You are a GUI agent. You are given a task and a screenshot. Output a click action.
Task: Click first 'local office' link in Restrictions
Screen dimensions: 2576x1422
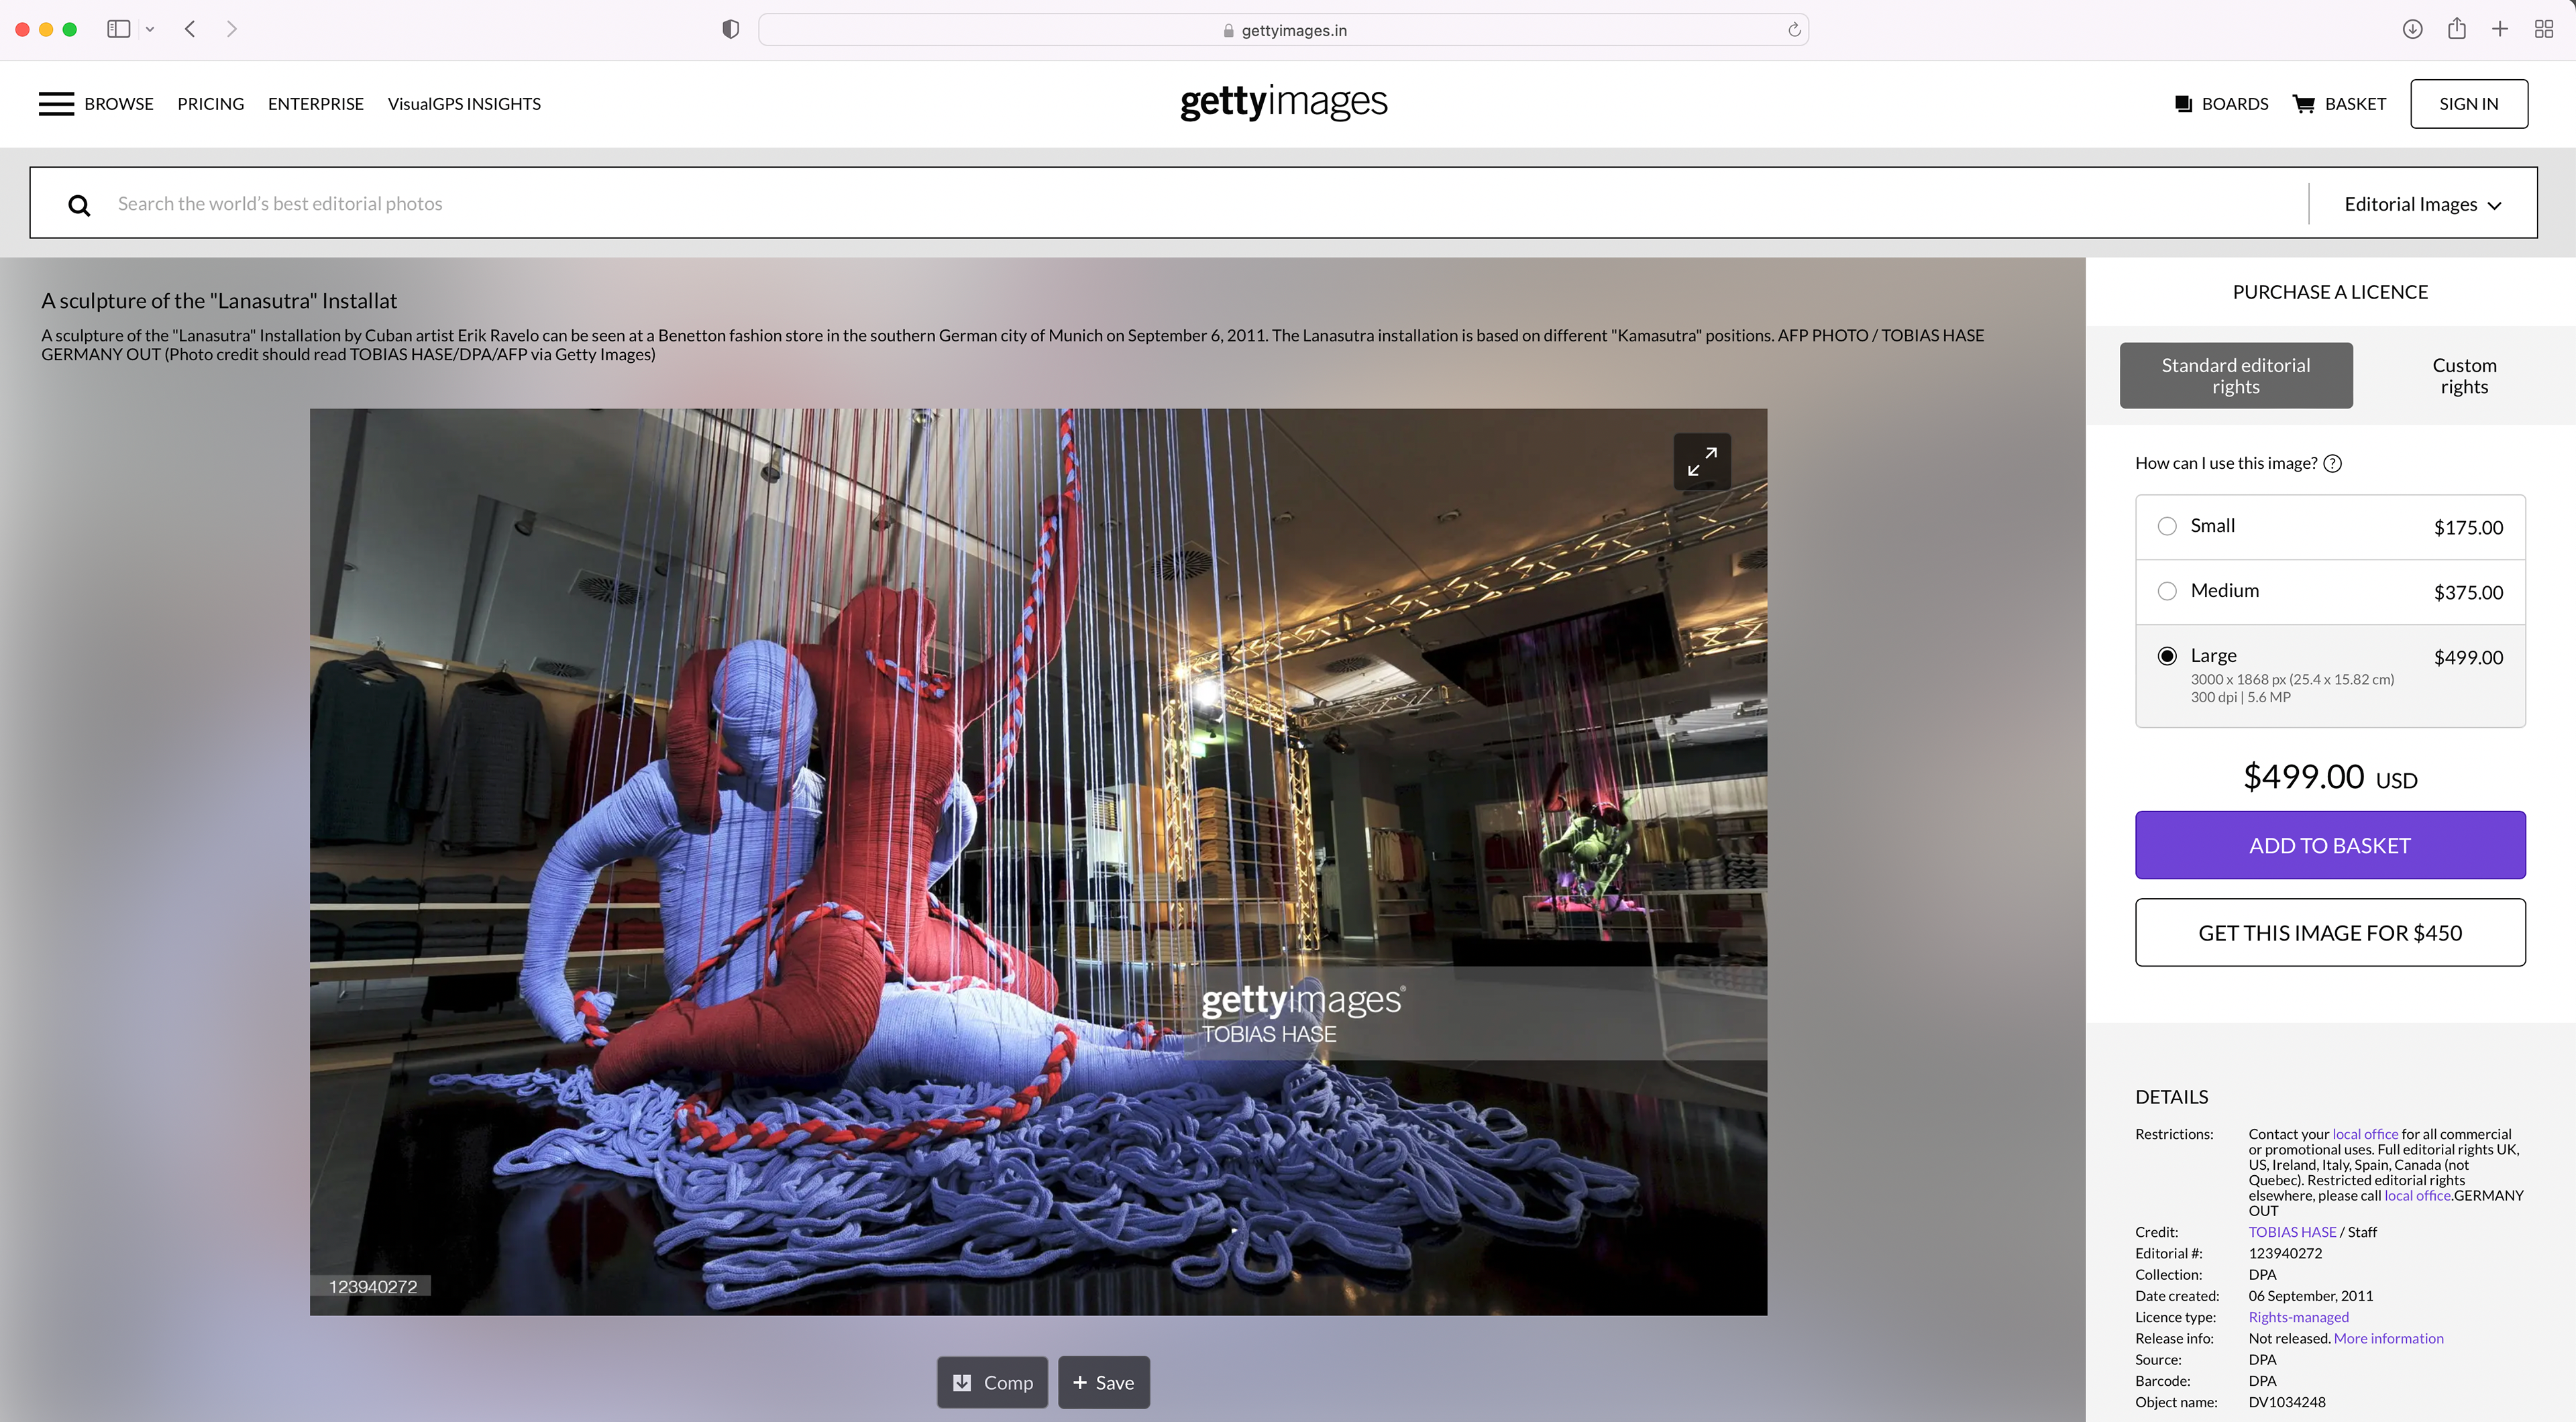point(2365,1134)
